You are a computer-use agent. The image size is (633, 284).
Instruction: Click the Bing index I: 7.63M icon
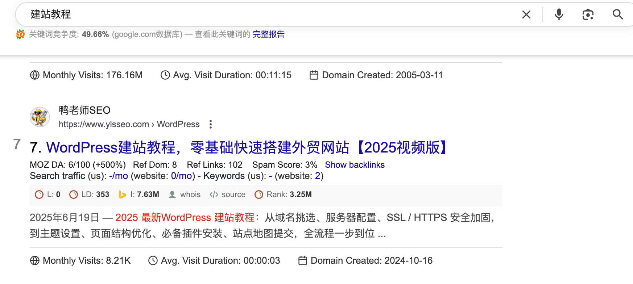(x=122, y=195)
